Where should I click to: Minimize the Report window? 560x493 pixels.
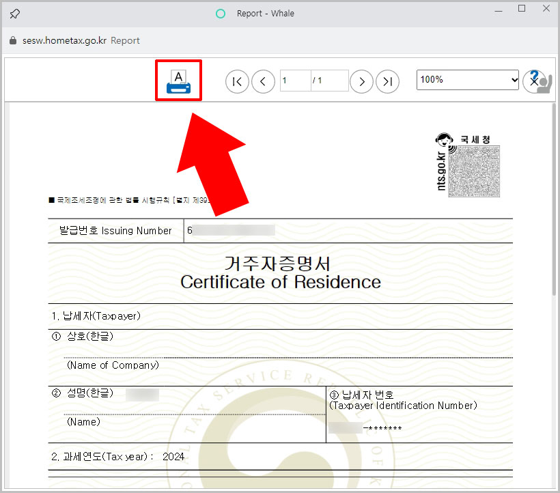(499, 11)
